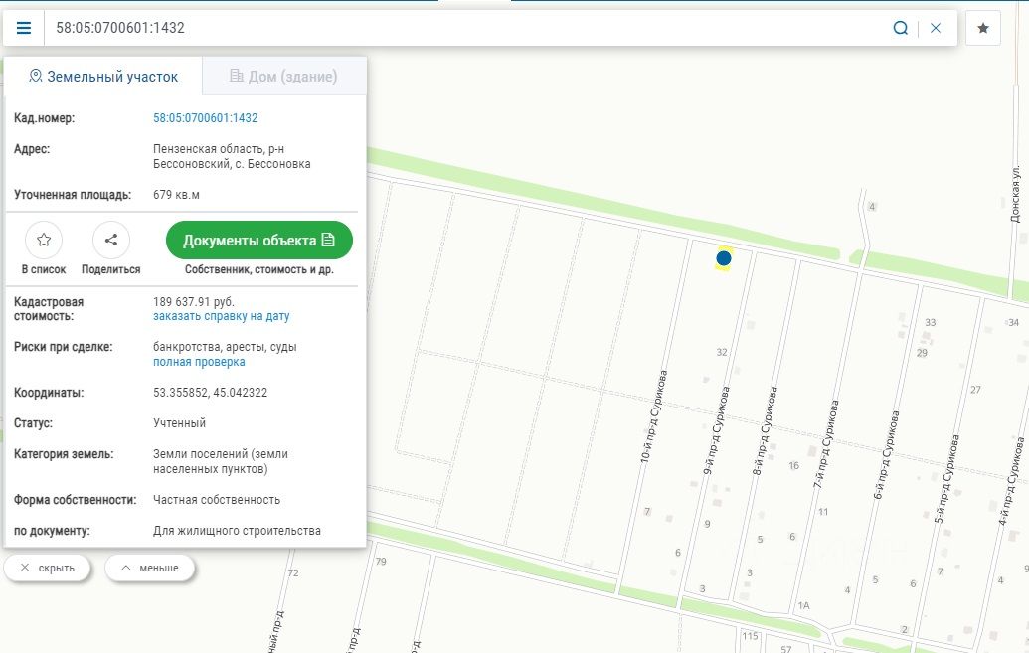Screen dimensions: 1029x653
Task: Add parcel to list with star icon
Action: tap(44, 240)
